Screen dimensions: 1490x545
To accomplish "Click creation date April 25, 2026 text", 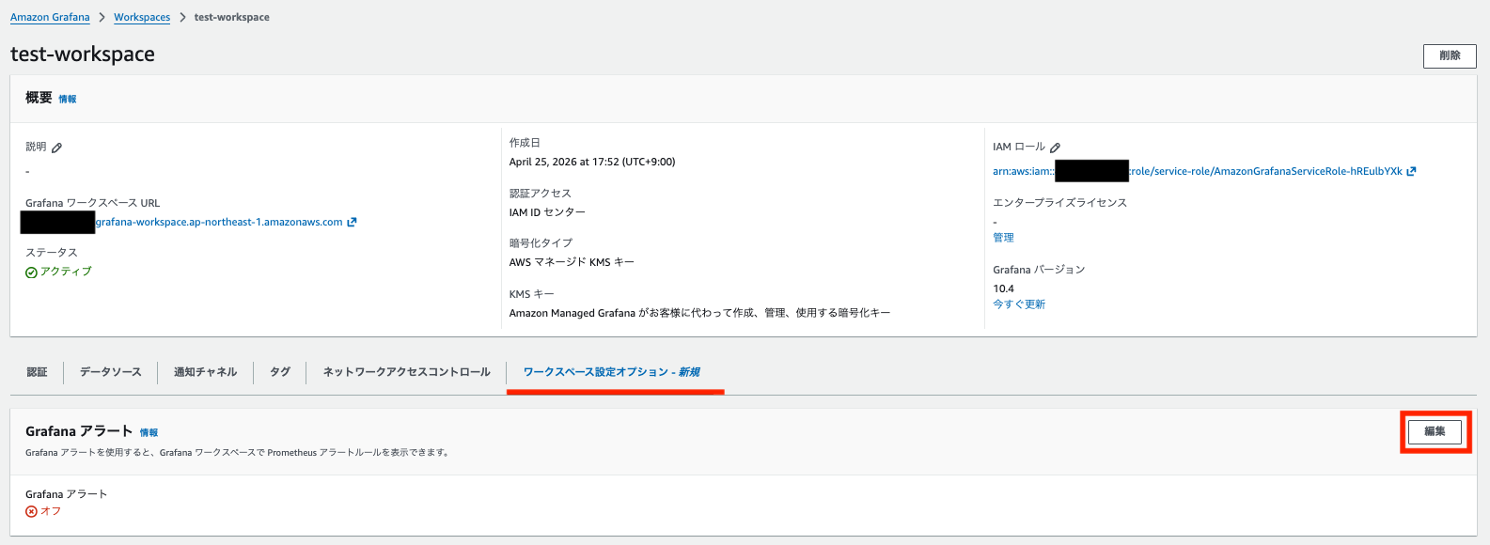I will [x=592, y=162].
